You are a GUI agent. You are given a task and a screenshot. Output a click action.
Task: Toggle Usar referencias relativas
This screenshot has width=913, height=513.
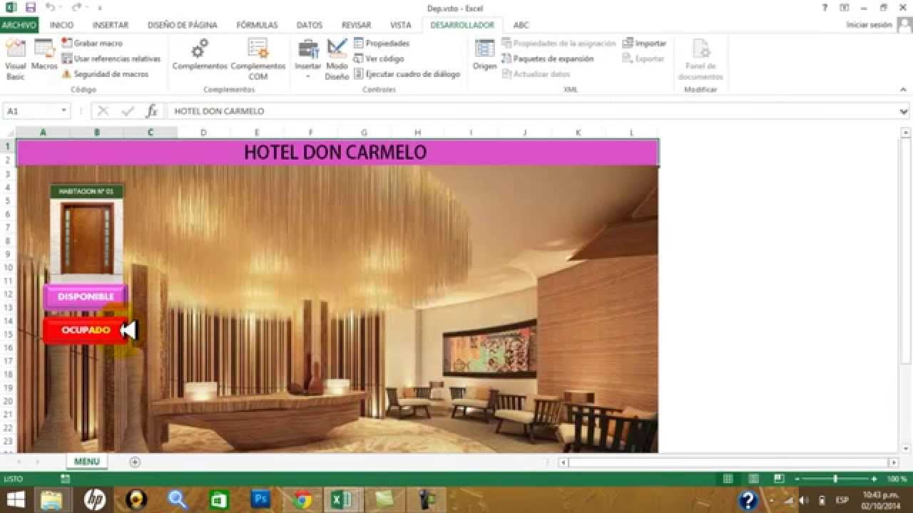[x=111, y=58]
